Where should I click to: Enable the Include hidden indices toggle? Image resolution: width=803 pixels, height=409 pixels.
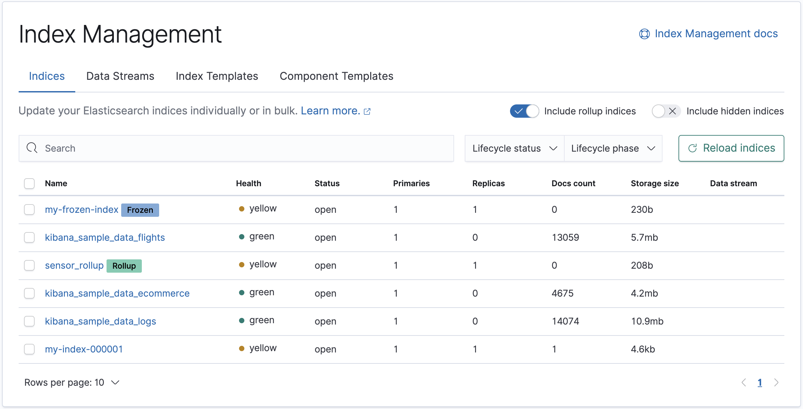click(x=666, y=111)
